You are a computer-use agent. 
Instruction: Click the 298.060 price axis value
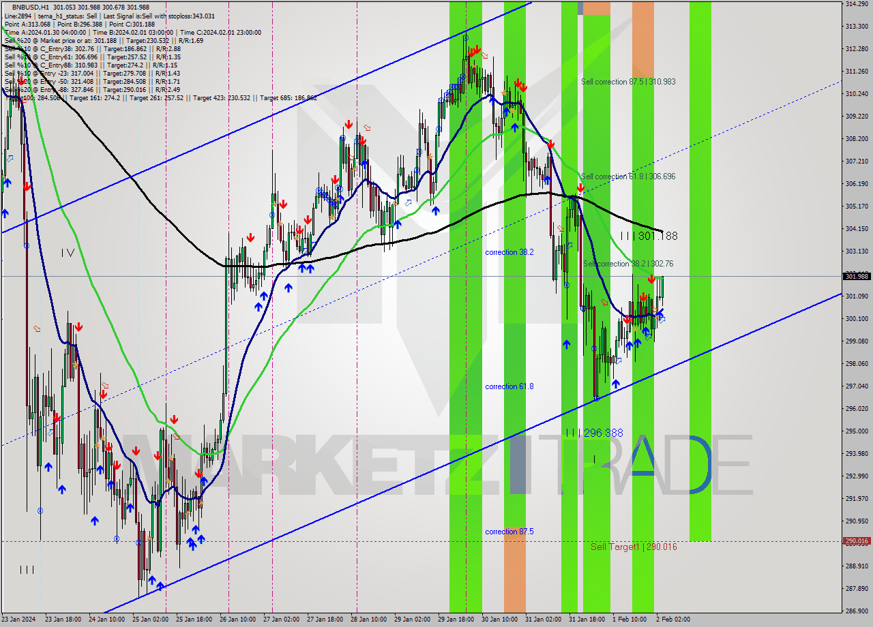[857, 363]
